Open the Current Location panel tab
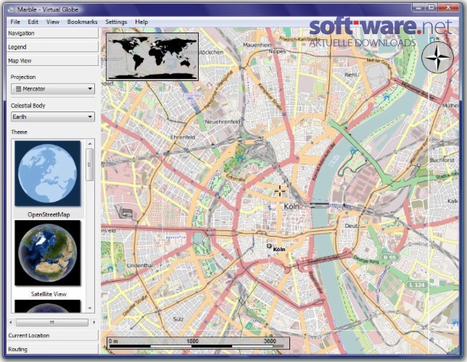 click(x=52, y=335)
